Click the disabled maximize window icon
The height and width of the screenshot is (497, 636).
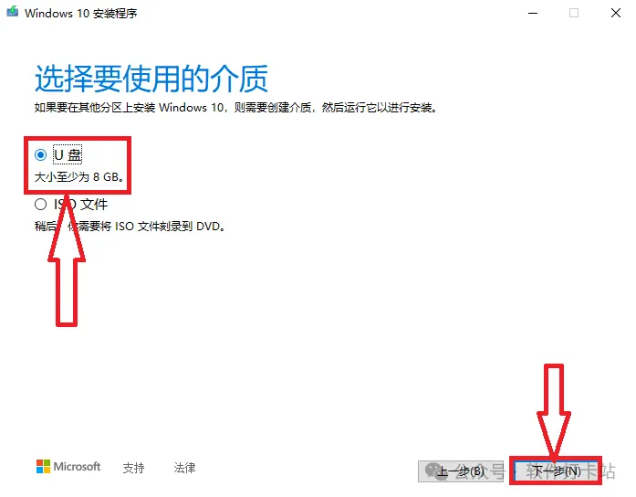(x=574, y=13)
